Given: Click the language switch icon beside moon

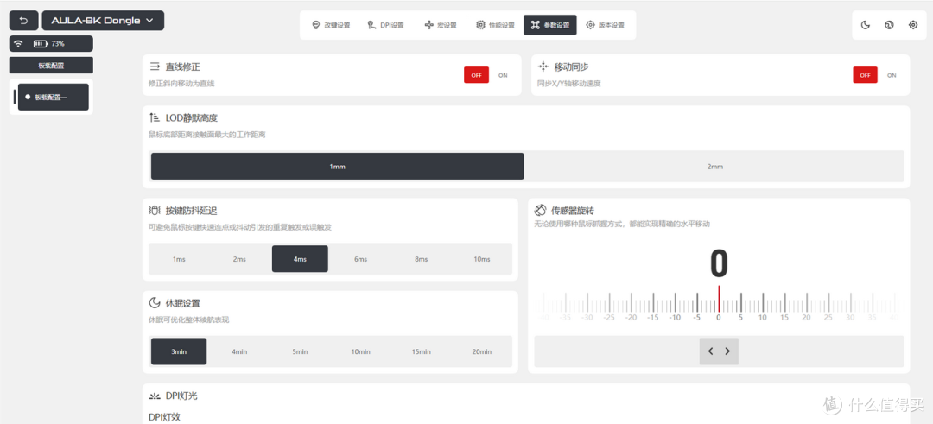Looking at the screenshot, I should click(889, 25).
